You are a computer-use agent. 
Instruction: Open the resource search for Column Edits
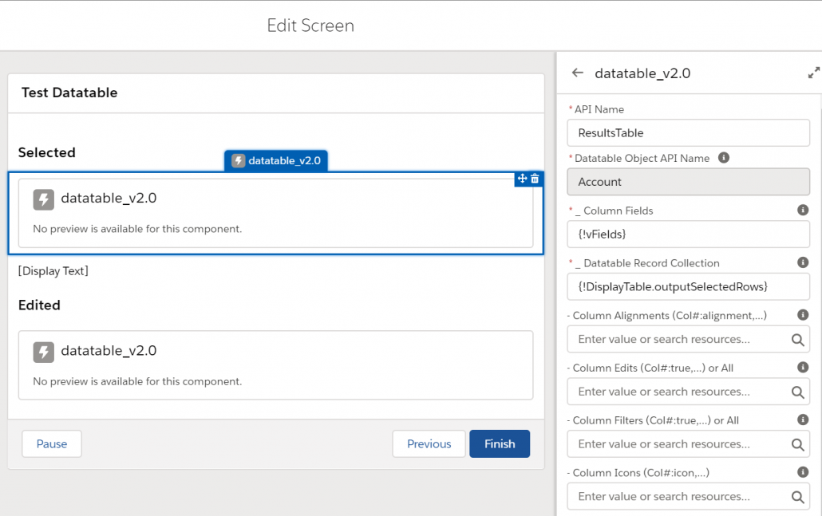click(796, 392)
